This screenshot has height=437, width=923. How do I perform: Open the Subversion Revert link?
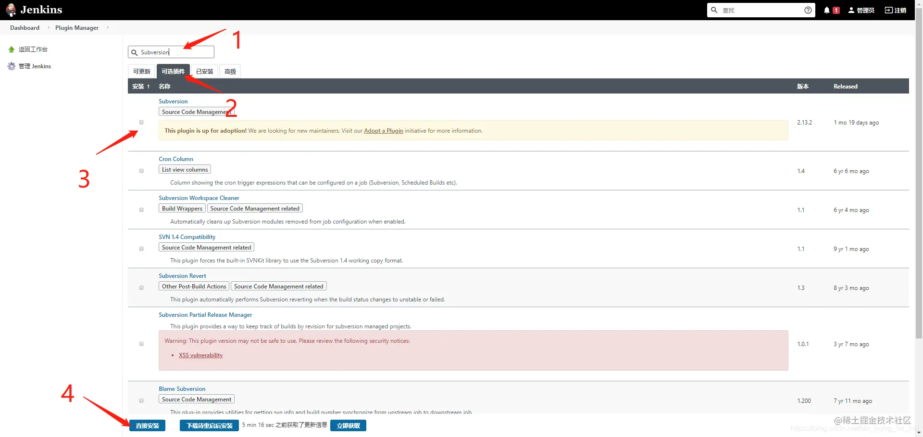(x=182, y=276)
